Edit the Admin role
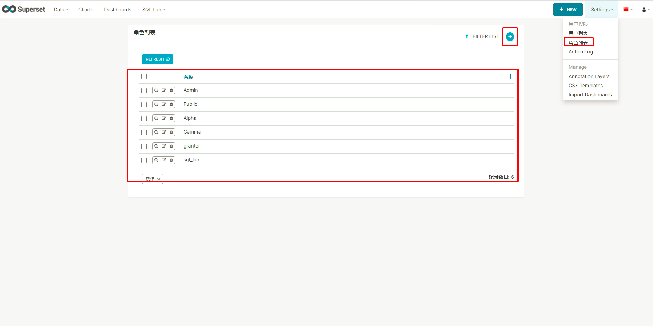 pos(164,90)
